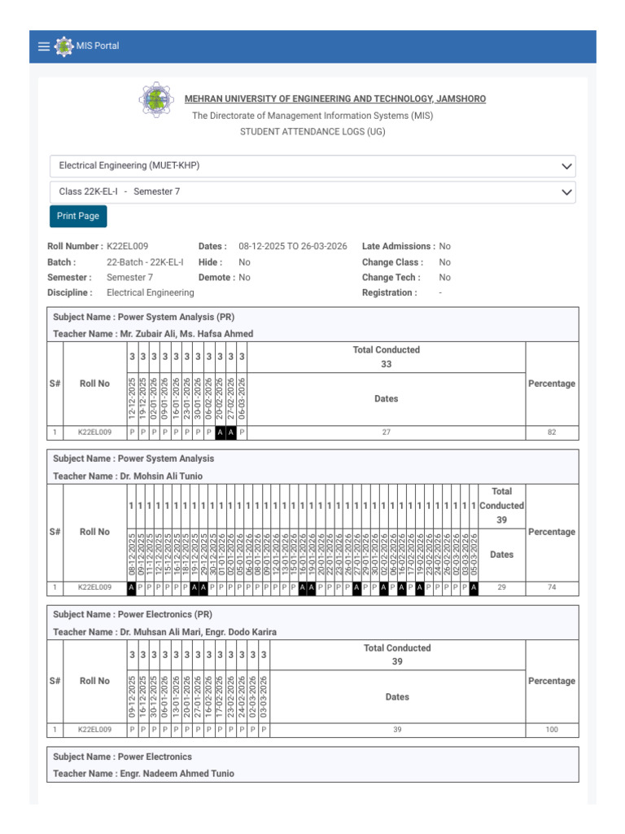625x834 pixels.
Task: Click attended count 29 in second table
Action: click(x=501, y=587)
